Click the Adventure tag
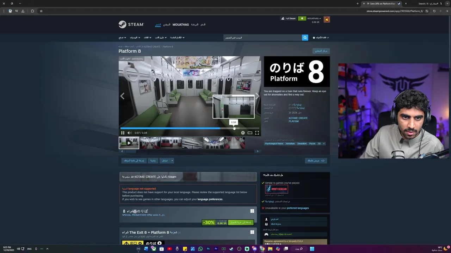This screenshot has width=451, height=253. (290, 143)
